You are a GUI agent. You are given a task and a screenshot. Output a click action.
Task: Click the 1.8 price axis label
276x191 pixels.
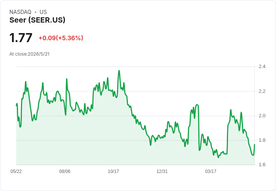point(262,140)
